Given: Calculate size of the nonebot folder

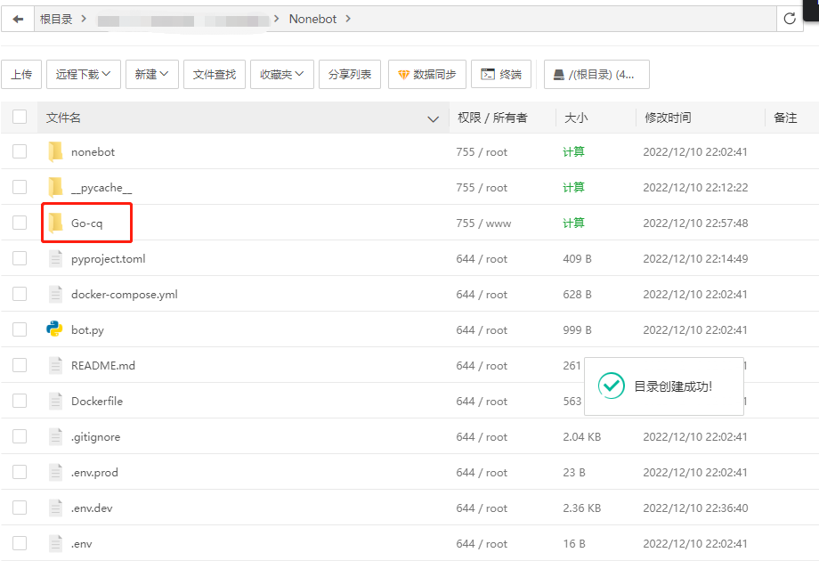Looking at the screenshot, I should (x=573, y=152).
